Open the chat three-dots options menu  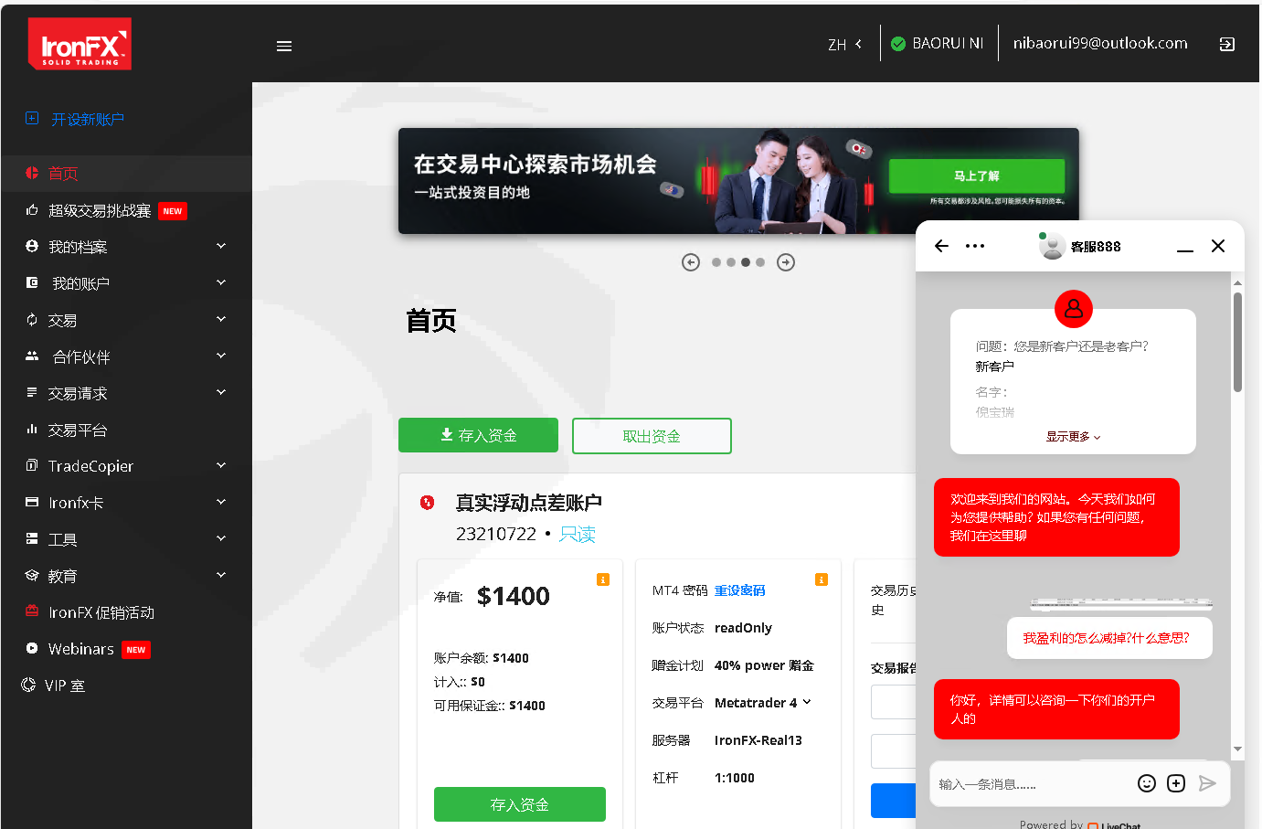[975, 246]
